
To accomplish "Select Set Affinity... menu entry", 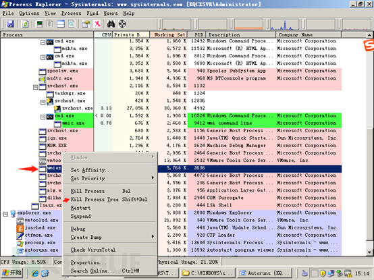I will tap(110, 170).
